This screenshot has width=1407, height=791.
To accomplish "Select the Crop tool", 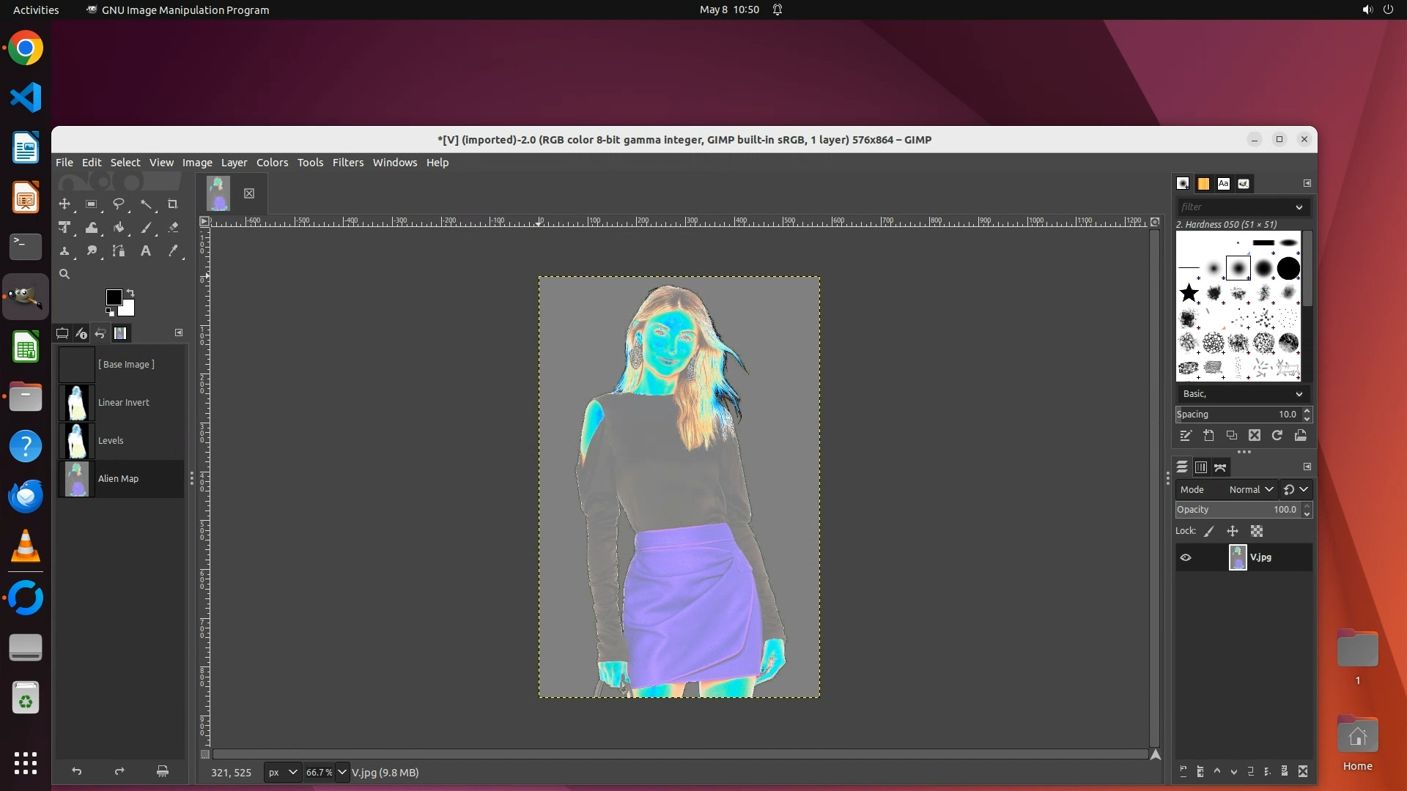I will coord(172,204).
